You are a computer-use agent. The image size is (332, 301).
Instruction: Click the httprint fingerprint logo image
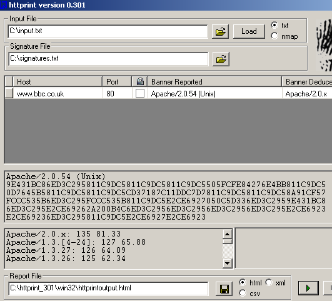tap(324, 45)
